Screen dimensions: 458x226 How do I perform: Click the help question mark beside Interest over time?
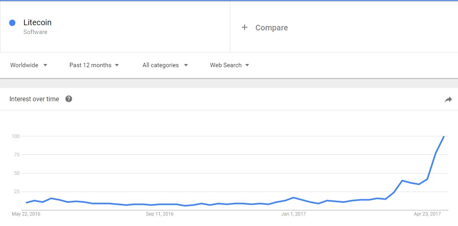[x=69, y=99]
